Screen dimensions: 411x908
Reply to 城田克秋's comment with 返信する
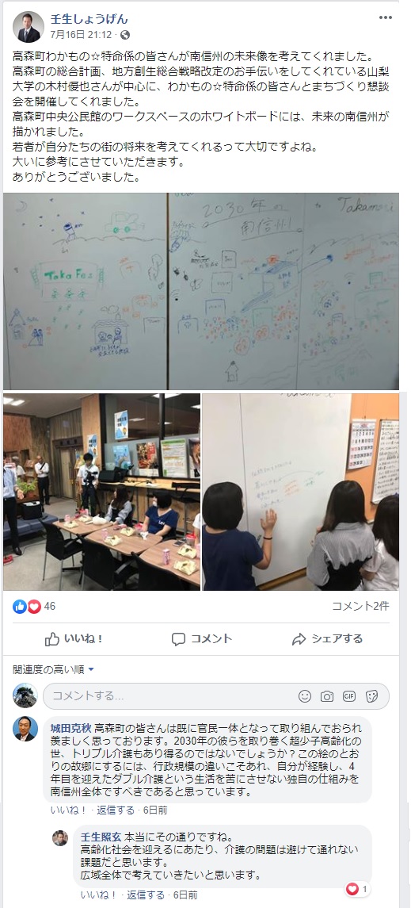[x=116, y=810]
